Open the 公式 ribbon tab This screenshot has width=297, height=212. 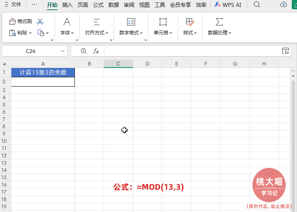pyautogui.click(x=98, y=5)
